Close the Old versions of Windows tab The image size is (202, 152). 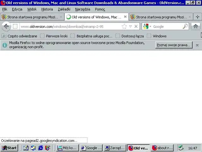pos(125,17)
